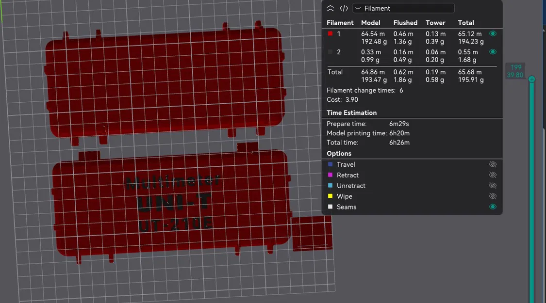Viewport: 546px width, 303px height.
Task: Select the Unretract option label
Action: click(351, 186)
